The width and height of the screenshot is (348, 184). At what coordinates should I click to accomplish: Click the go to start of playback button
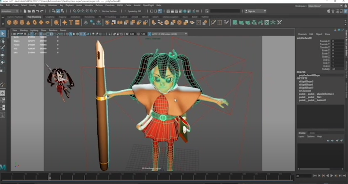315,176
